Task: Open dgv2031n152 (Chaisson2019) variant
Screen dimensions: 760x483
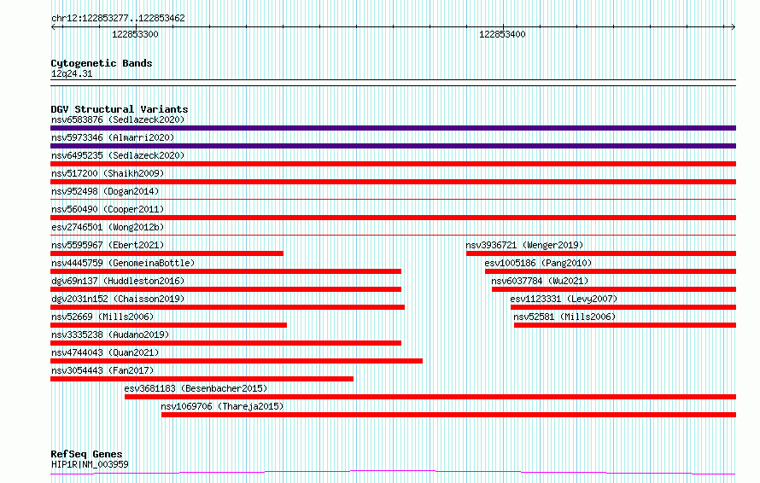Action: (x=118, y=299)
